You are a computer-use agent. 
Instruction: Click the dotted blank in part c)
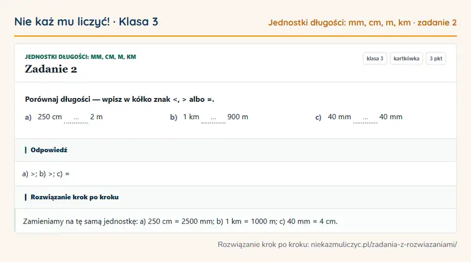[365, 118]
